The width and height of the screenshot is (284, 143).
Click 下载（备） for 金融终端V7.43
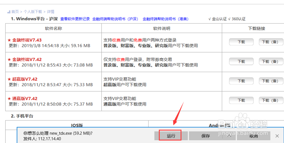pyautogui.click(x=271, y=42)
